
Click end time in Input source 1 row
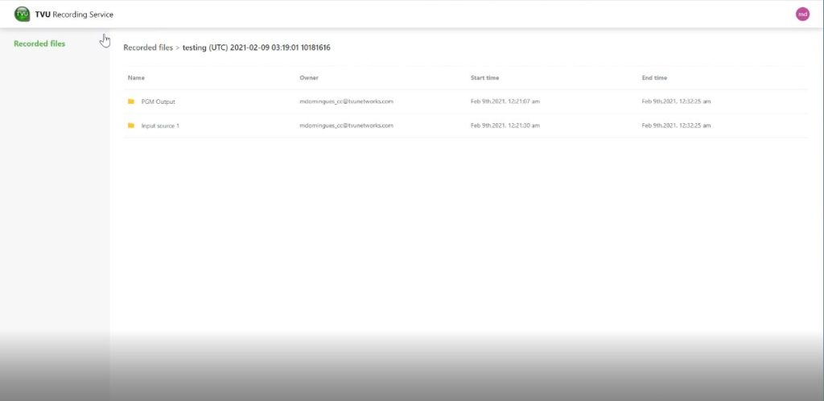click(676, 126)
